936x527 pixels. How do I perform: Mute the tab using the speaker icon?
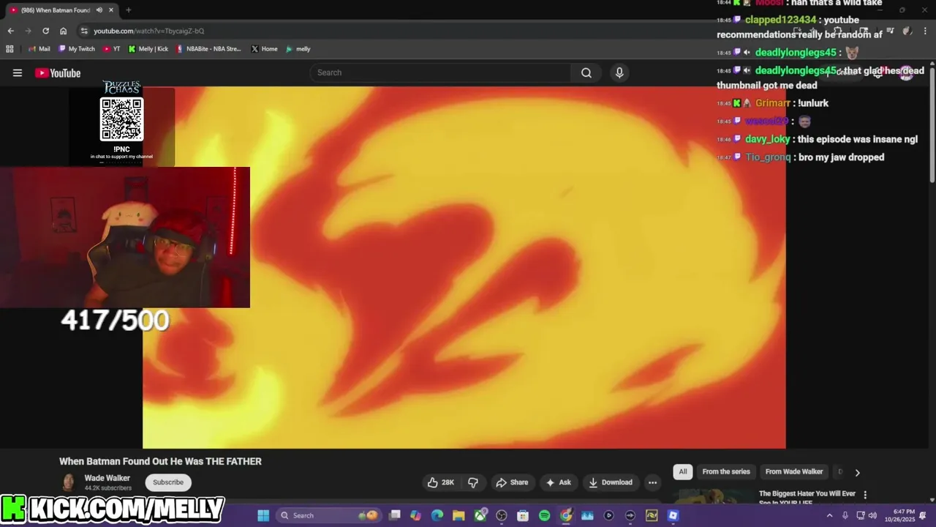[x=99, y=10]
